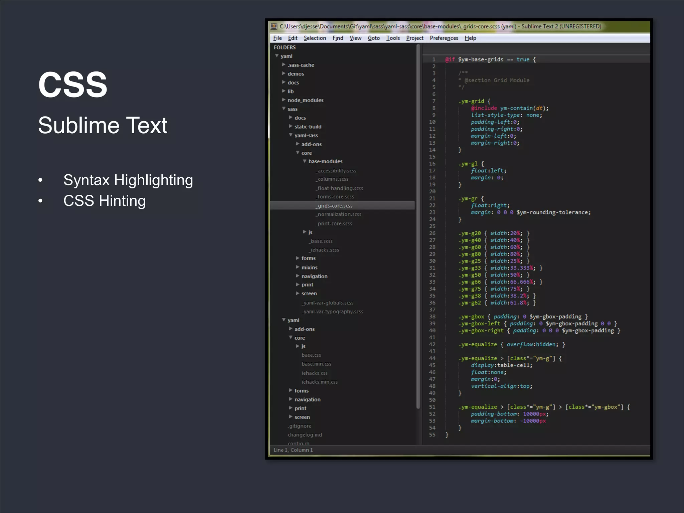This screenshot has height=513, width=684.
Task: Open the Selection menu
Action: (x=315, y=38)
